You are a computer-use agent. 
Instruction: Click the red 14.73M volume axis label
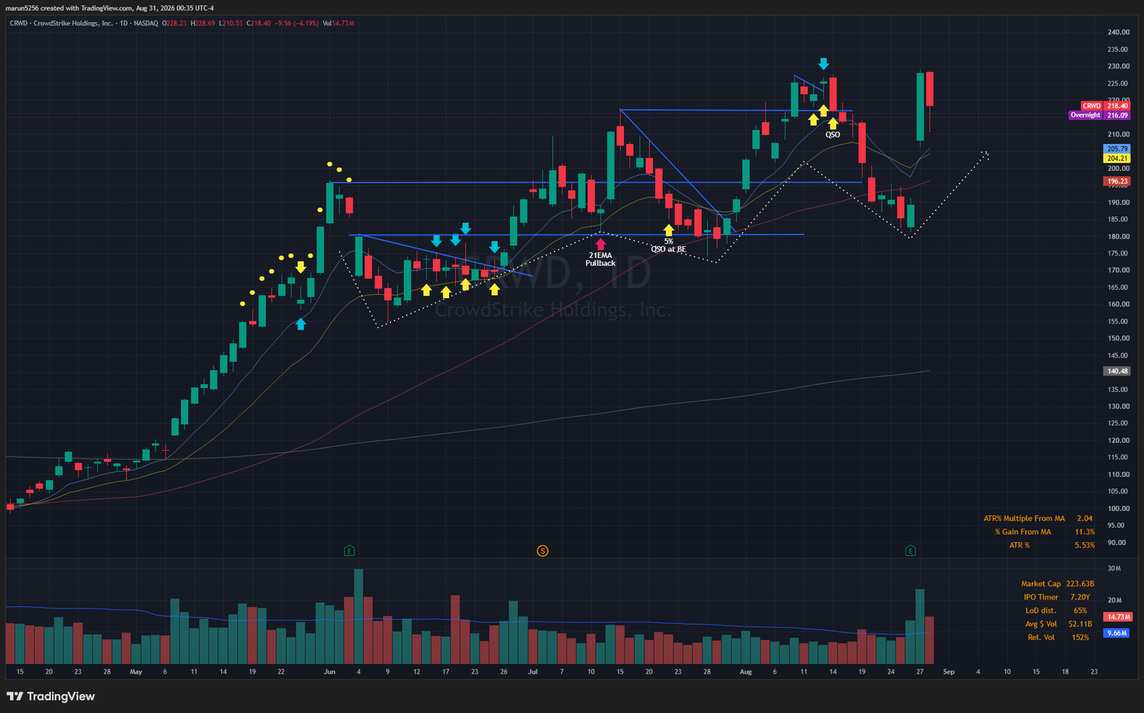click(1118, 617)
